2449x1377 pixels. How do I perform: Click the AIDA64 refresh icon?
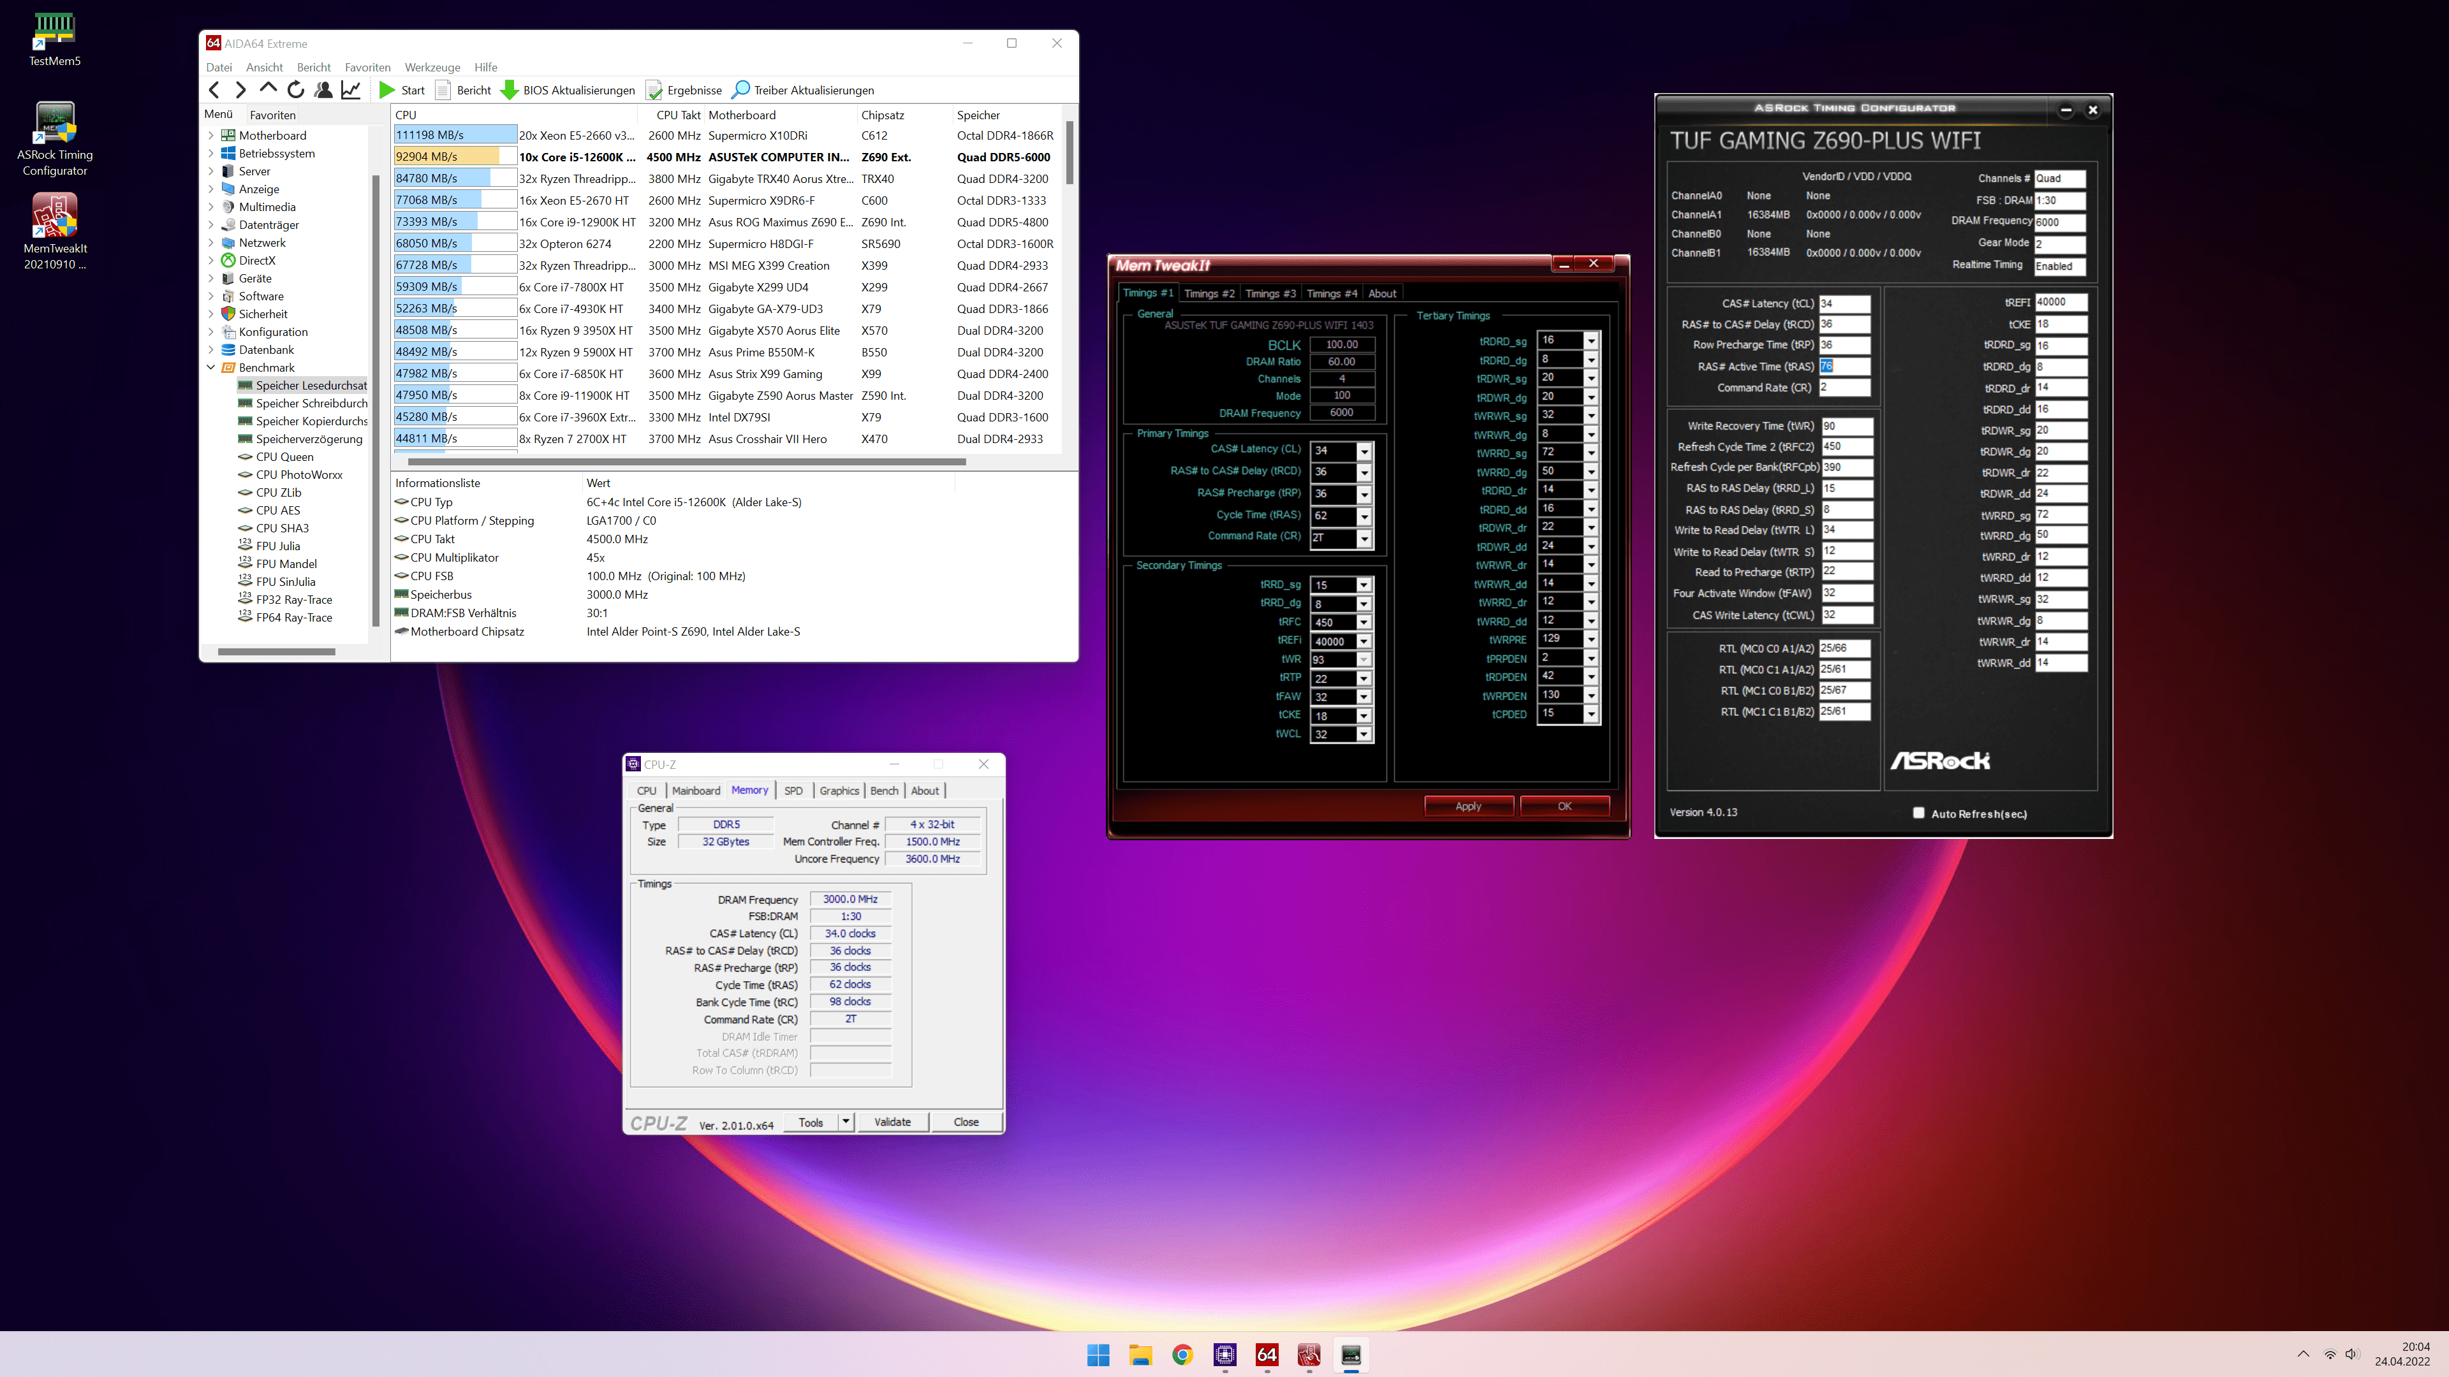296,89
